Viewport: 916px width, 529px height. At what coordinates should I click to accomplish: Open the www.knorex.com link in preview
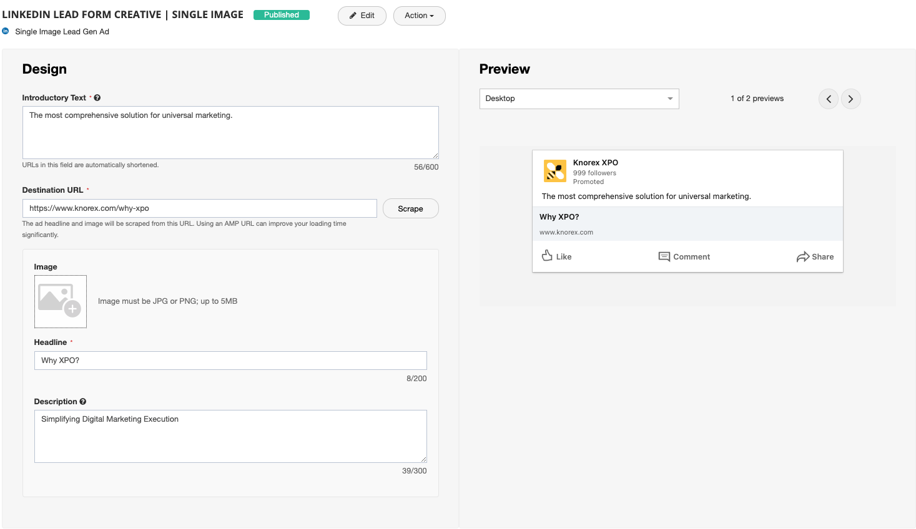pos(566,232)
